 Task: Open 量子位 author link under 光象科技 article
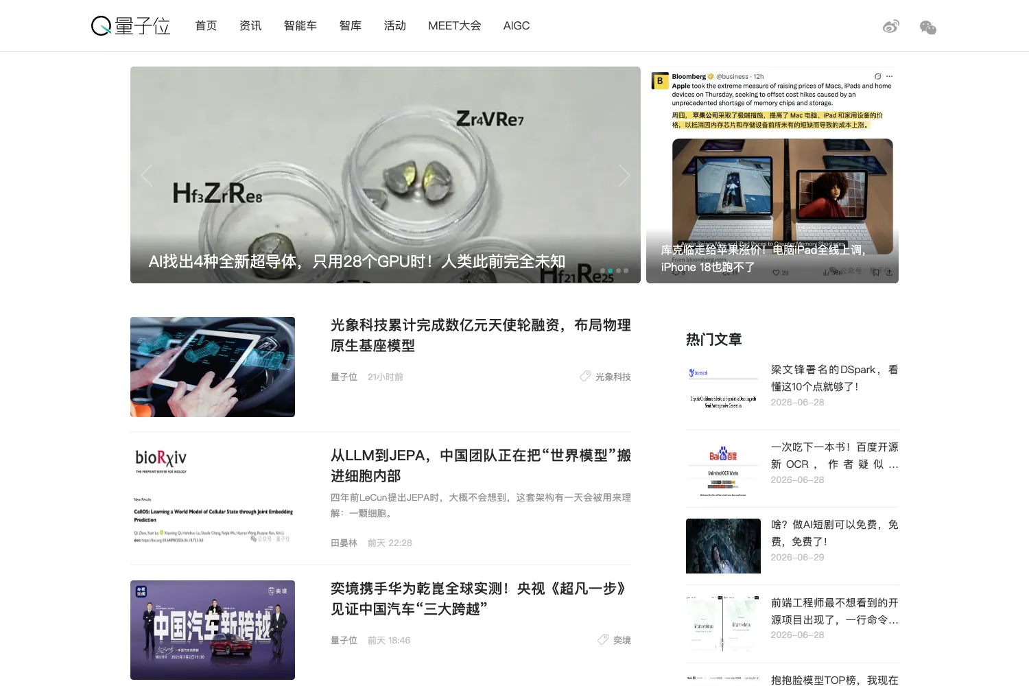(x=344, y=377)
